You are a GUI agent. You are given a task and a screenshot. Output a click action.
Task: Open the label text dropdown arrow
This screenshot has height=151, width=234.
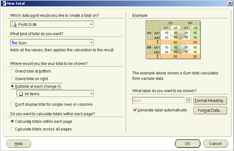coord(189,100)
